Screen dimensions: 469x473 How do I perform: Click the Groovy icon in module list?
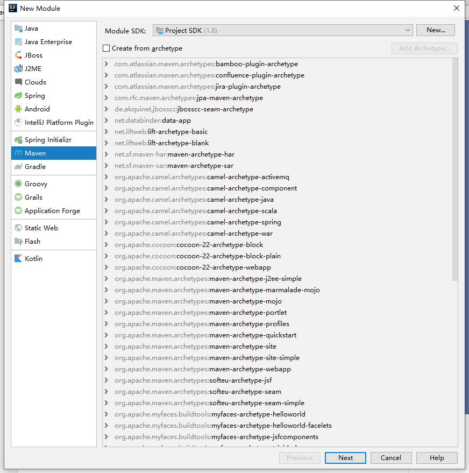[19, 184]
